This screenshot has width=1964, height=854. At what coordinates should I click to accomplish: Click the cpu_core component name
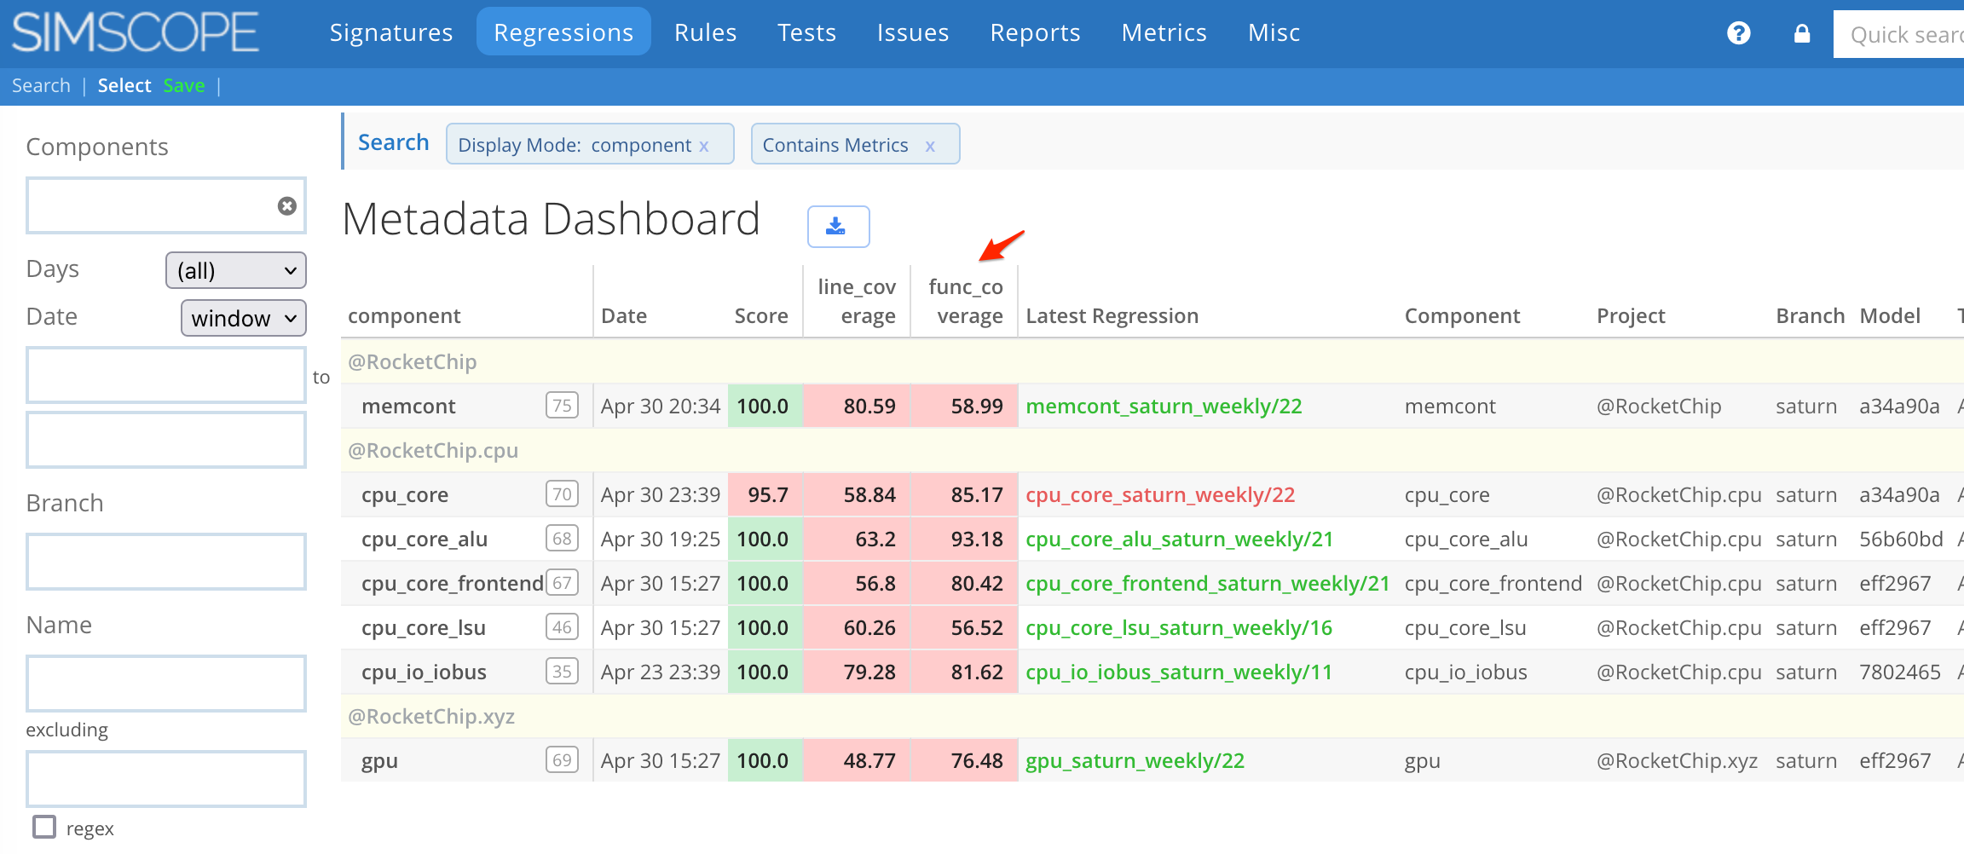[405, 494]
